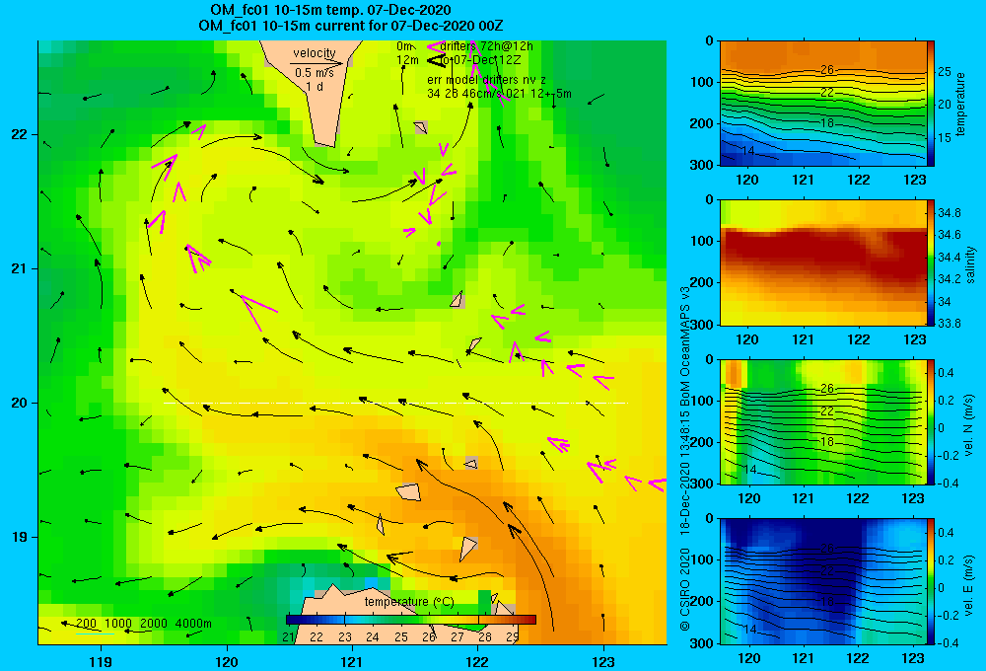Click latitude label 22 on main map
The height and width of the screenshot is (671, 986).
pos(19,135)
